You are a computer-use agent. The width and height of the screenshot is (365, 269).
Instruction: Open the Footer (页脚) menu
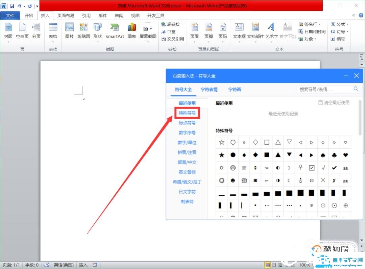click(x=209, y=32)
